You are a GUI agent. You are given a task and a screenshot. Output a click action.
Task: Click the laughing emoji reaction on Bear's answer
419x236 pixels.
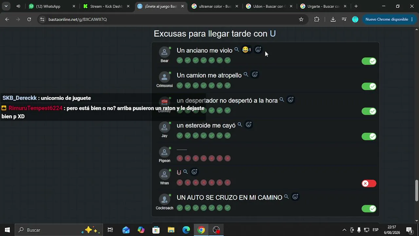tap(246, 50)
